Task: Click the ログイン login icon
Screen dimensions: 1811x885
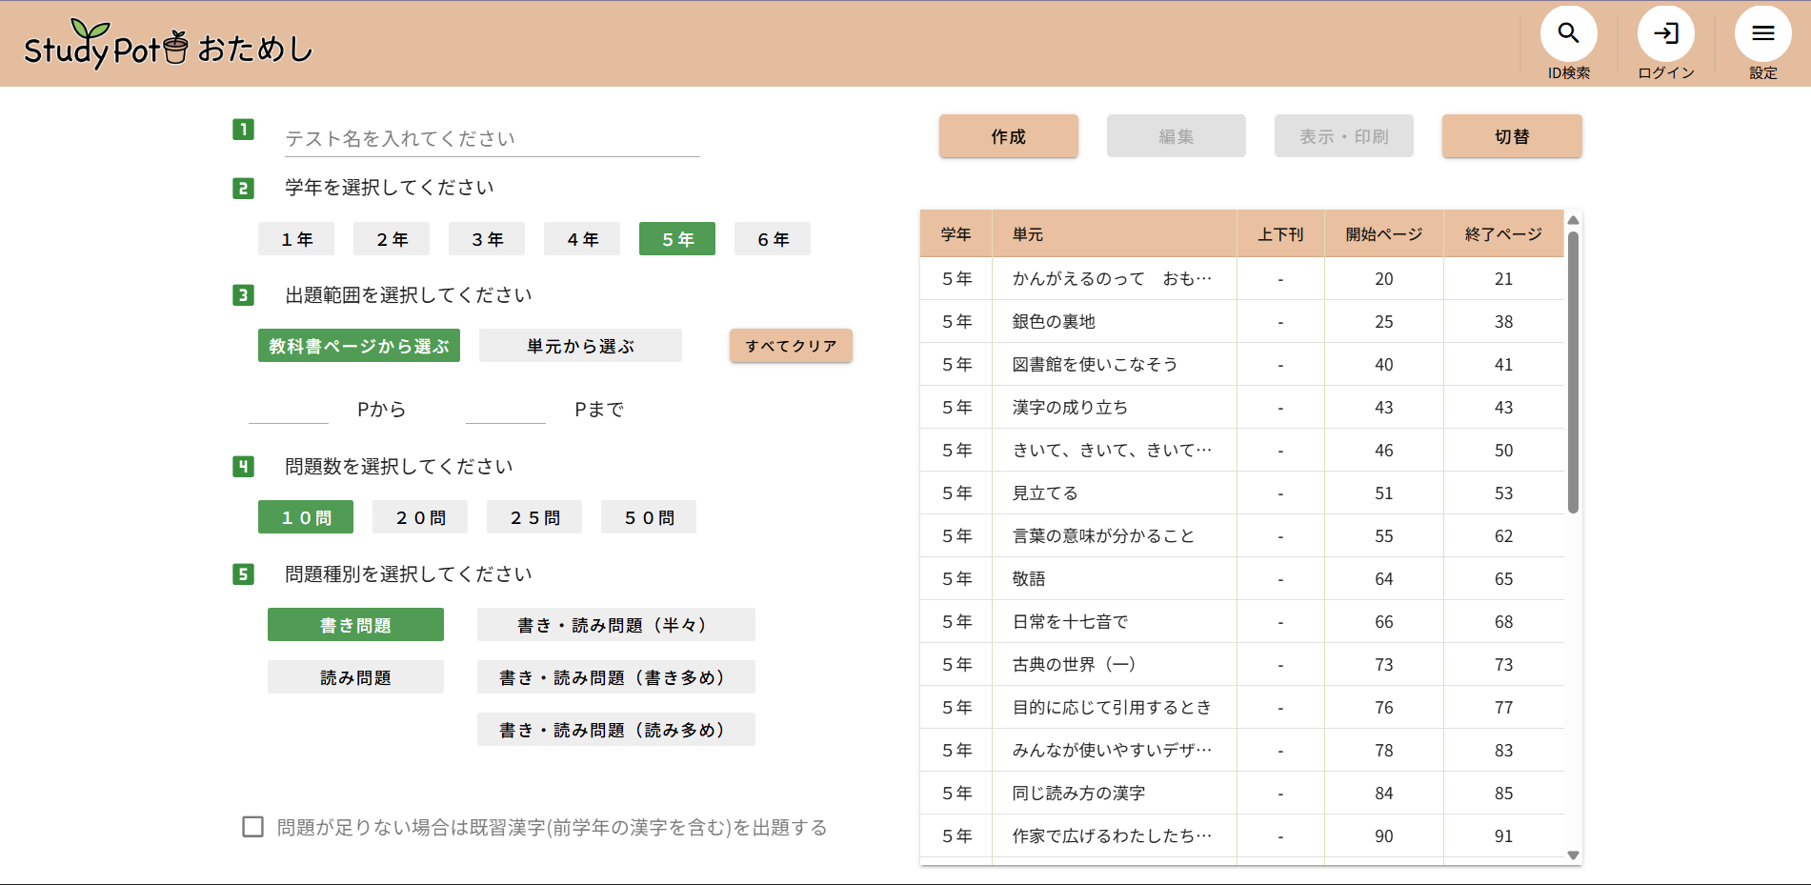Action: coord(1665,34)
